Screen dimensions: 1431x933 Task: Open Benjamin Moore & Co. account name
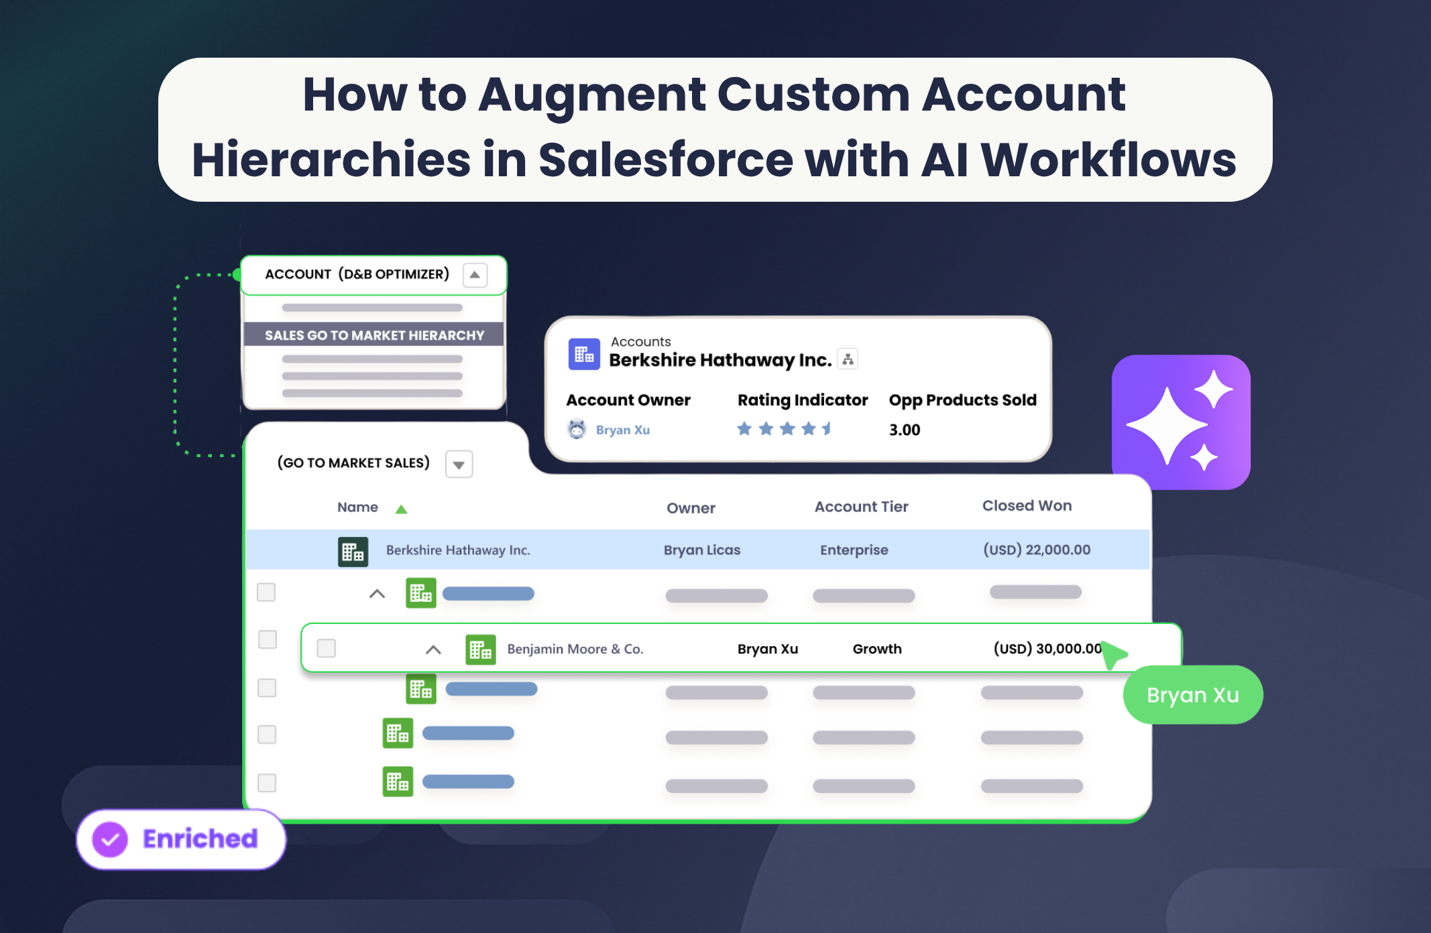(x=575, y=649)
